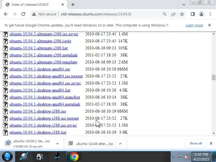Show hidden system tray icons
This screenshot has height=162, width=216.
(x=174, y=157)
